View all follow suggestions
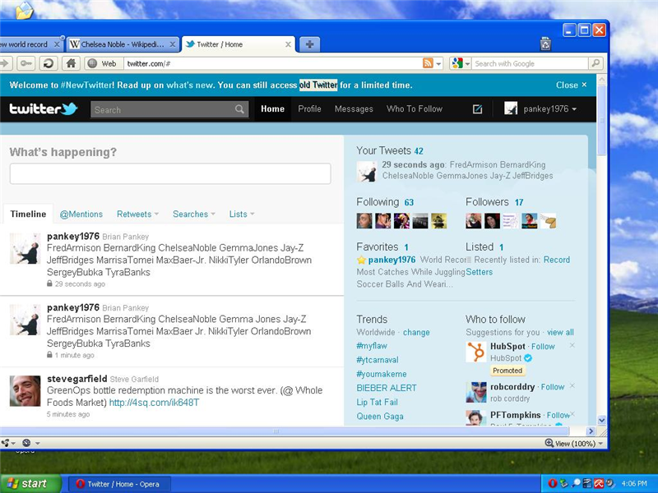 560,333
